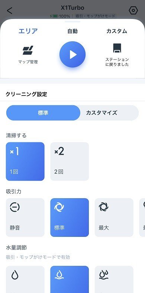Viewport: 145px width, 293px height.
Task: Tap the ステーション dock station icon
Action: (x=117, y=48)
